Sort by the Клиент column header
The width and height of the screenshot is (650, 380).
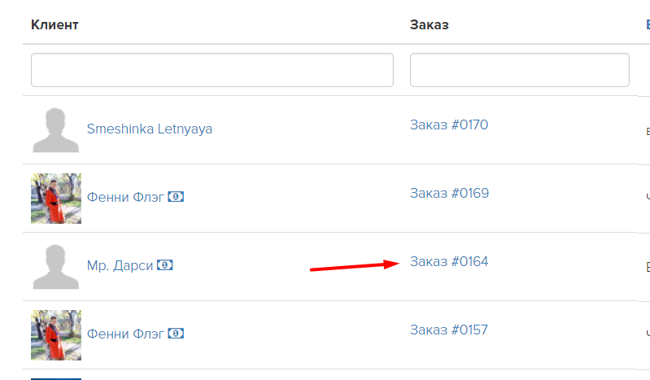click(x=55, y=25)
